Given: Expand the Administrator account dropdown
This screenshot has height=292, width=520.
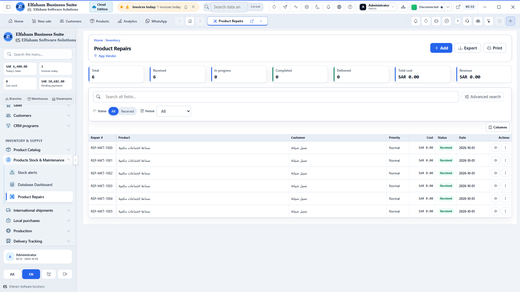Looking at the screenshot, I should (x=378, y=7).
